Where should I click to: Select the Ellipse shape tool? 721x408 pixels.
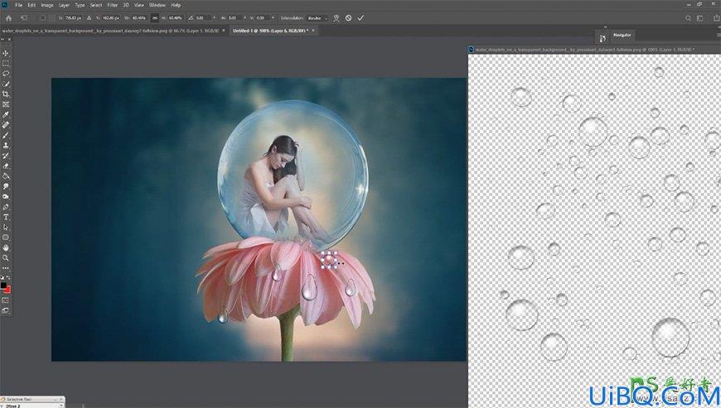6,238
